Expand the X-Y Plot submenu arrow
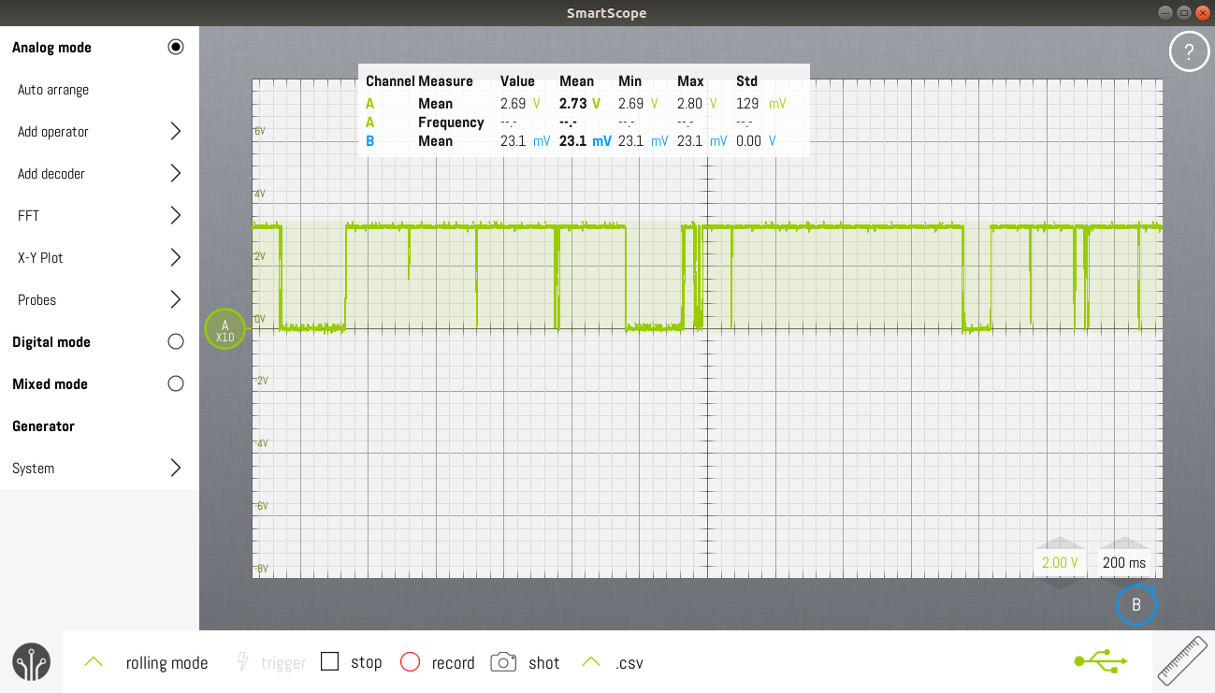This screenshot has width=1215, height=693. 176,257
